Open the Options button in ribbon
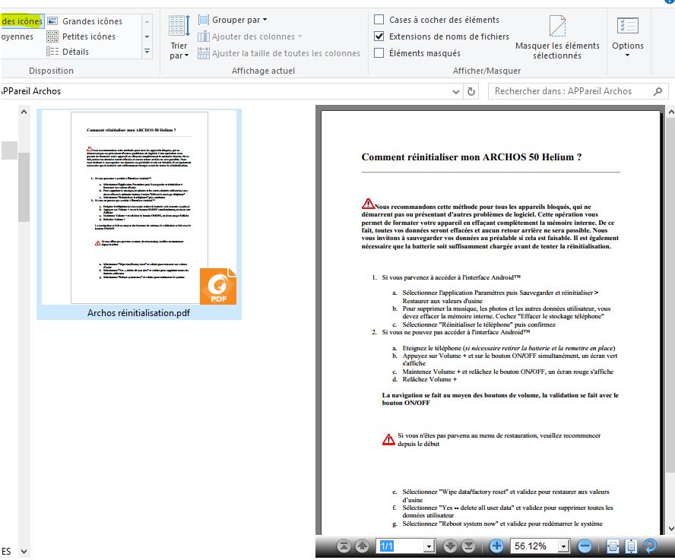 (x=628, y=37)
